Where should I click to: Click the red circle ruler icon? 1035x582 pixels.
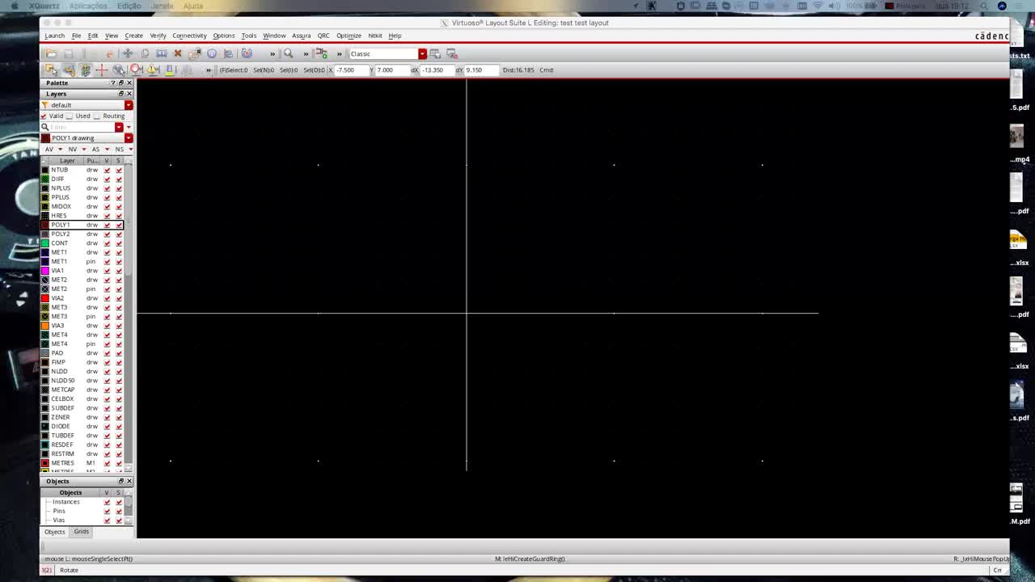pos(136,70)
